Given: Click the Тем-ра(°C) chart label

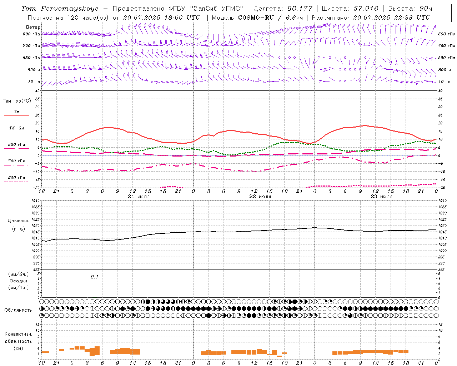Looking at the screenshot, I should click(17, 101).
